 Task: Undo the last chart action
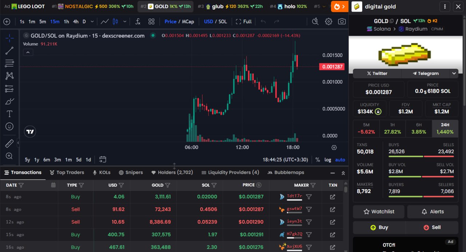(x=263, y=21)
